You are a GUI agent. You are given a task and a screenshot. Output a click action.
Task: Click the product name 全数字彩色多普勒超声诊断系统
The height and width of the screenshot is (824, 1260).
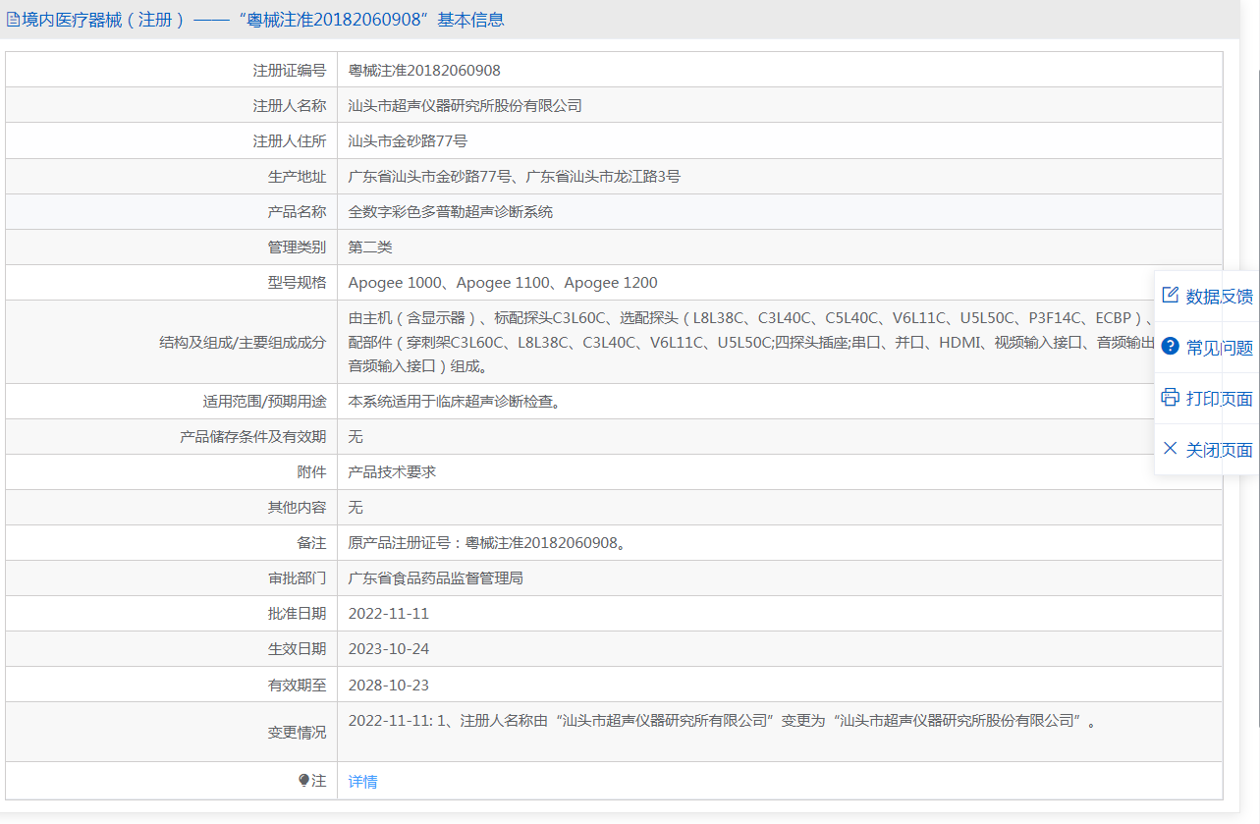click(x=450, y=211)
